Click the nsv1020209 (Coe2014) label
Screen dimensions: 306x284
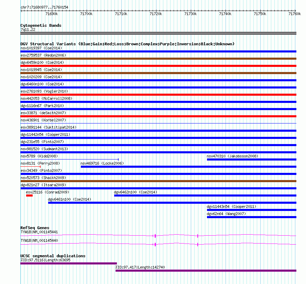pos(41,77)
